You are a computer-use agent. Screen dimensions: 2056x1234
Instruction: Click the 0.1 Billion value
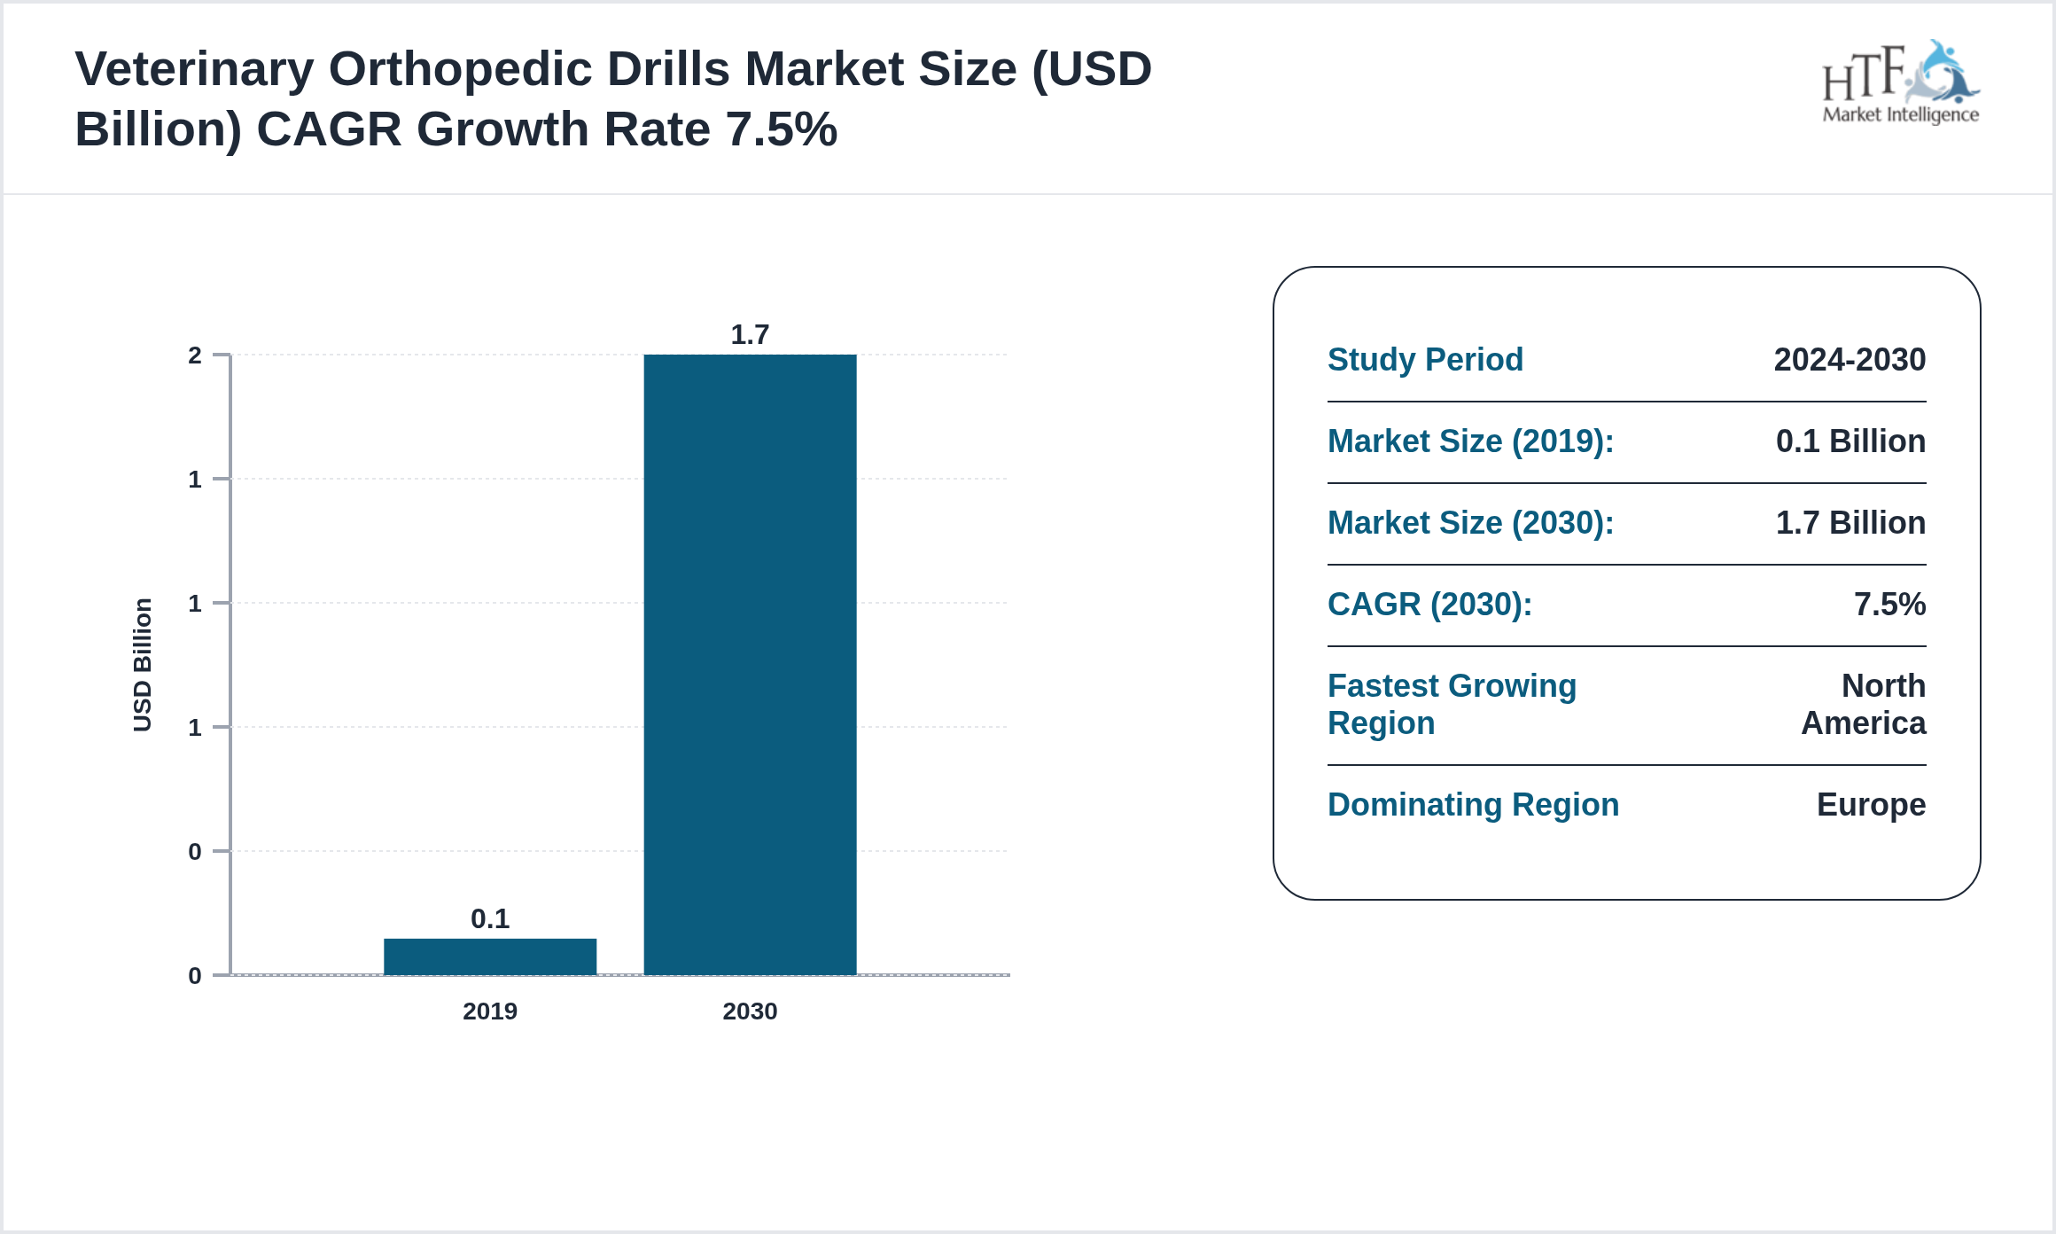click(x=1850, y=441)
